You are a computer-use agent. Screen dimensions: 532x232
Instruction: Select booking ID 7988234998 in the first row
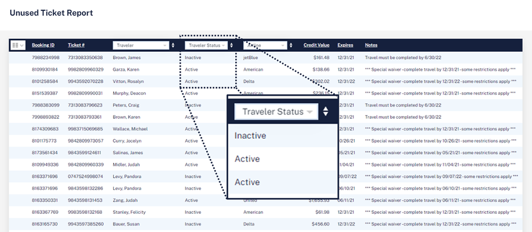[46, 57]
